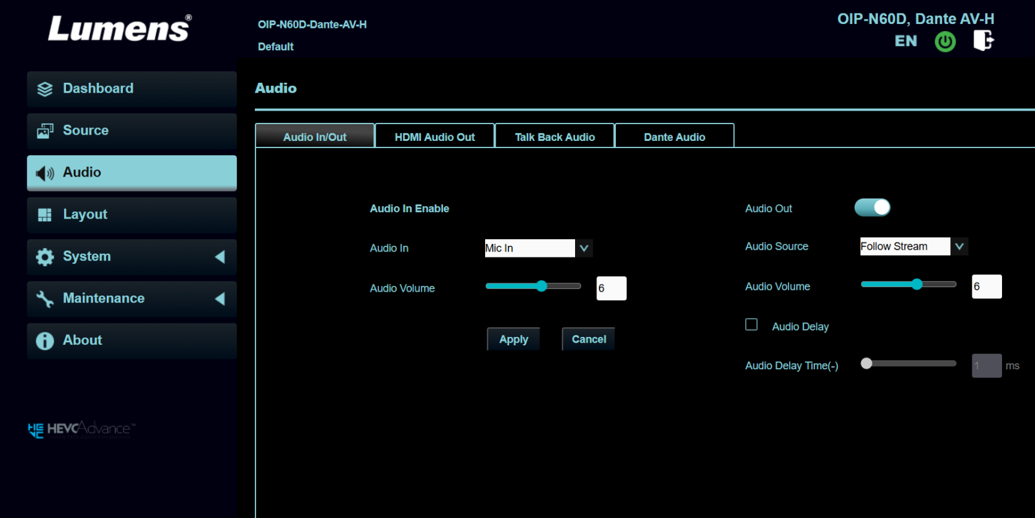This screenshot has width=1035, height=518.
Task: Expand the System submenu arrow
Action: coord(220,257)
